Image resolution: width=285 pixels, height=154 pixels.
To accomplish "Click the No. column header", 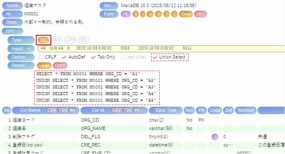I will (x=7, y=110).
